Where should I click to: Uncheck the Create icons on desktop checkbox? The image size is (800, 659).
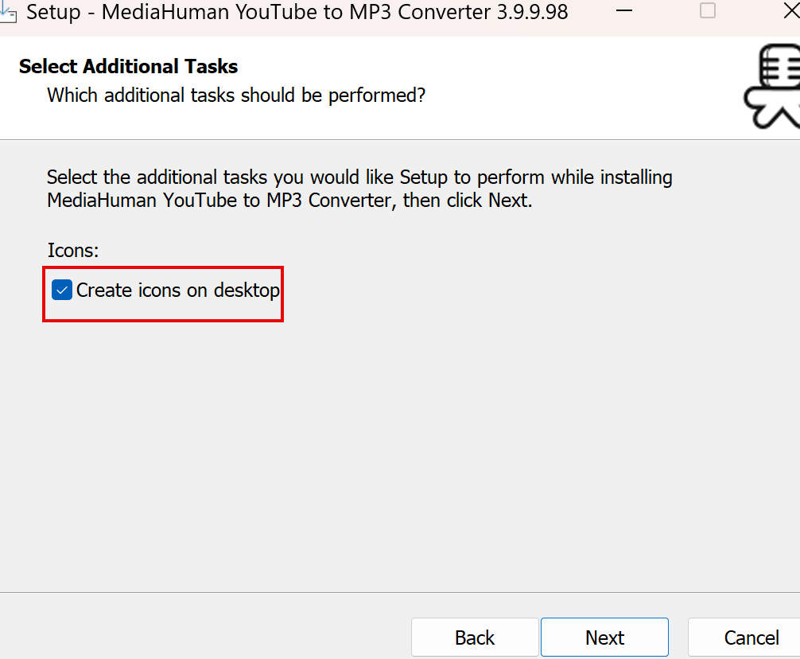(x=62, y=291)
